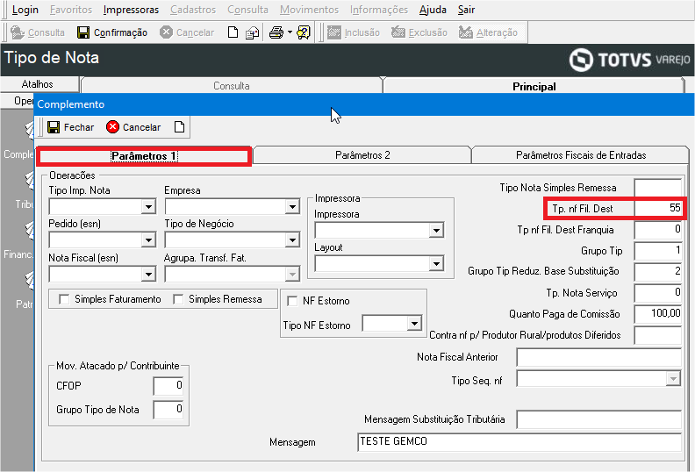
Task: Toggle the Simples Faturamento checkbox
Action: point(64,299)
